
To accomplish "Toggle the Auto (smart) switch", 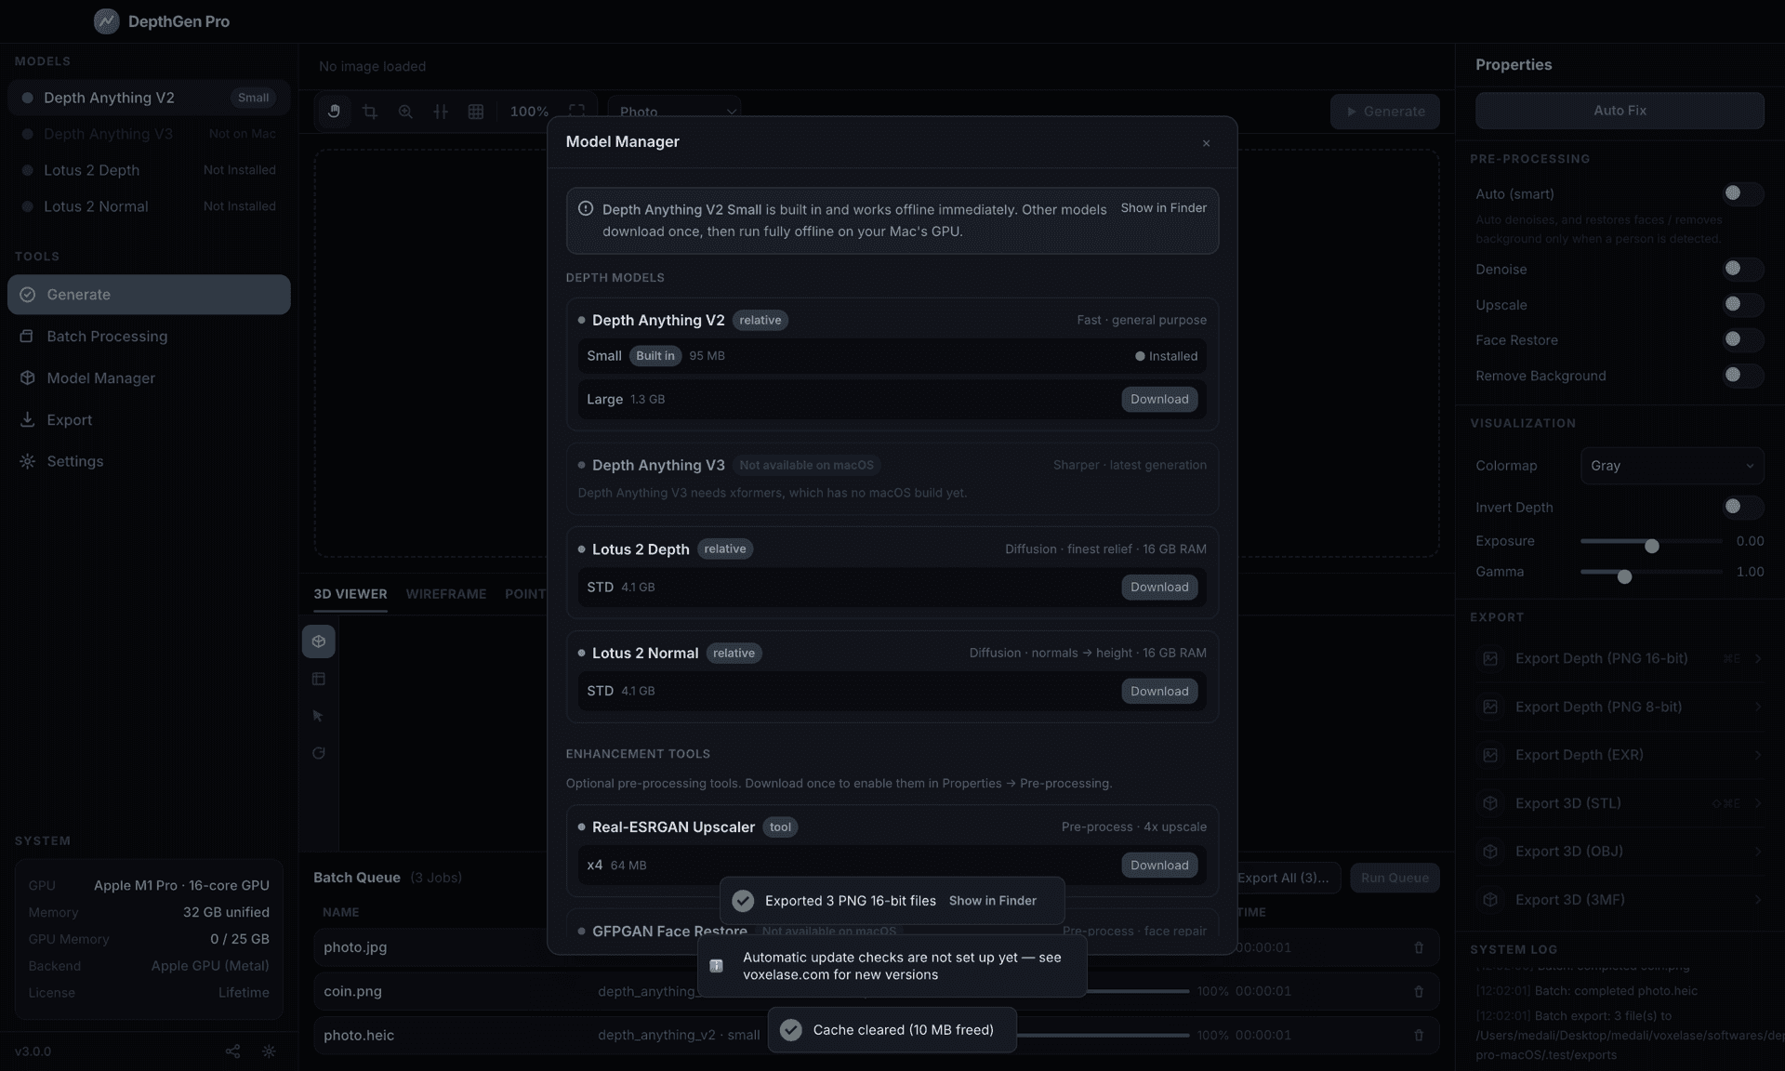I will pyautogui.click(x=1741, y=193).
